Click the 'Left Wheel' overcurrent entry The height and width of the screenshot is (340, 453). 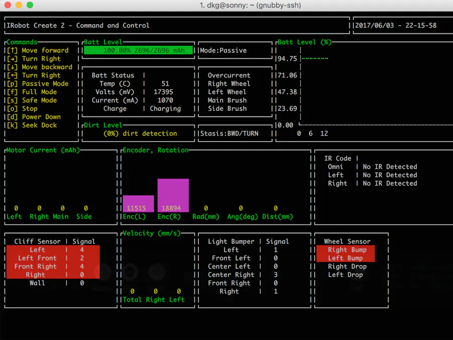click(227, 92)
